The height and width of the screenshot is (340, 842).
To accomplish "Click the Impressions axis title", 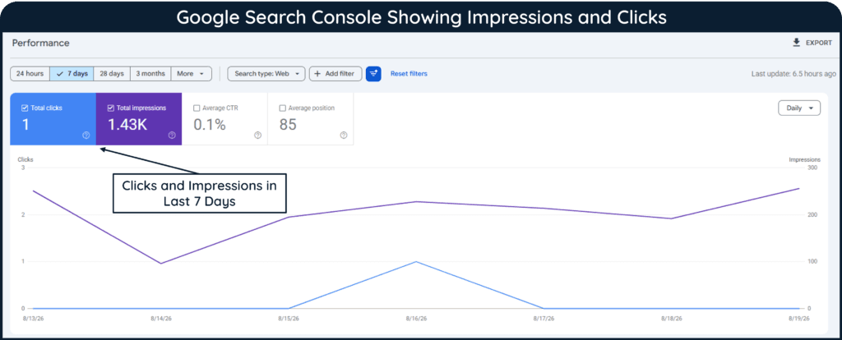I will (x=804, y=159).
